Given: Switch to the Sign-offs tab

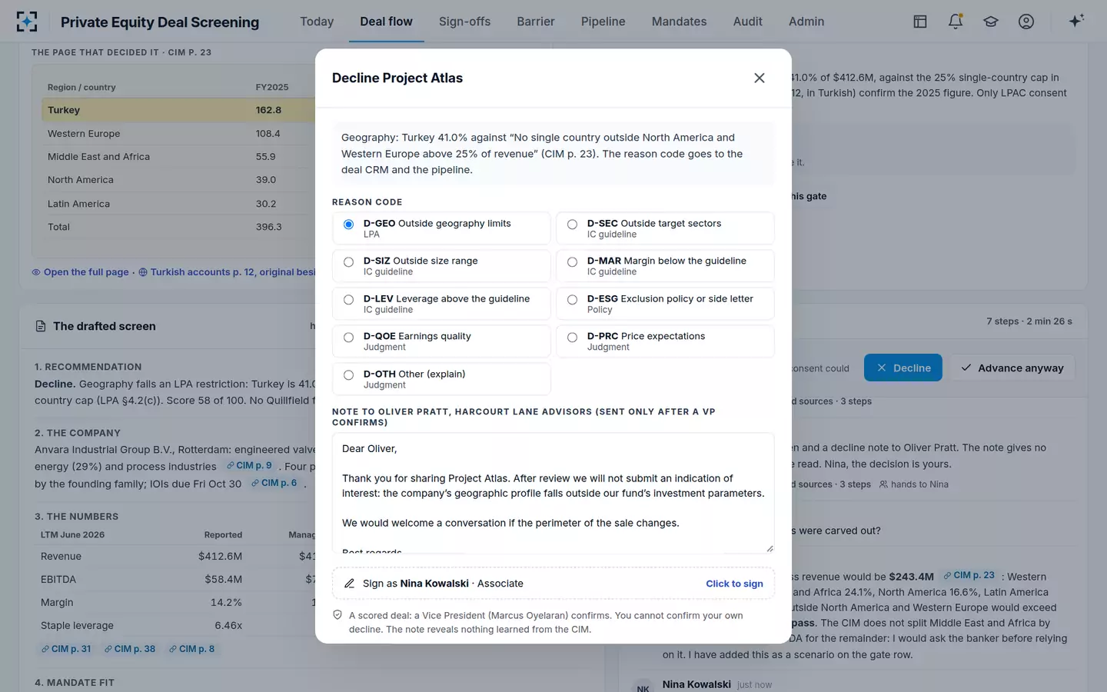Looking at the screenshot, I should point(464,22).
